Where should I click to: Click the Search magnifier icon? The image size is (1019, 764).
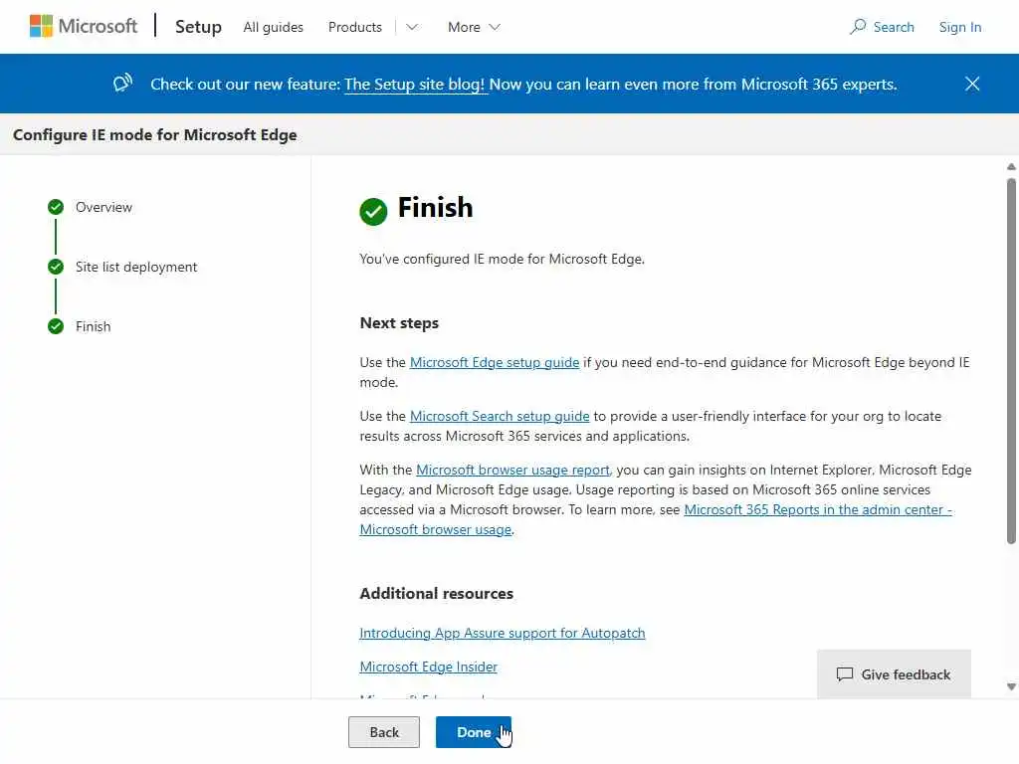[858, 27]
